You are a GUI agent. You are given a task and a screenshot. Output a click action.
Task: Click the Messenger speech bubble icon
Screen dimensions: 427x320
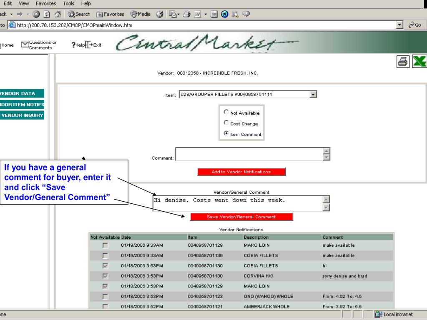click(246, 14)
